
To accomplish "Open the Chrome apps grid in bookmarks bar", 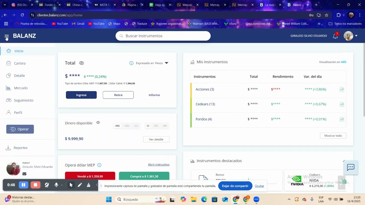I will pos(6,24).
